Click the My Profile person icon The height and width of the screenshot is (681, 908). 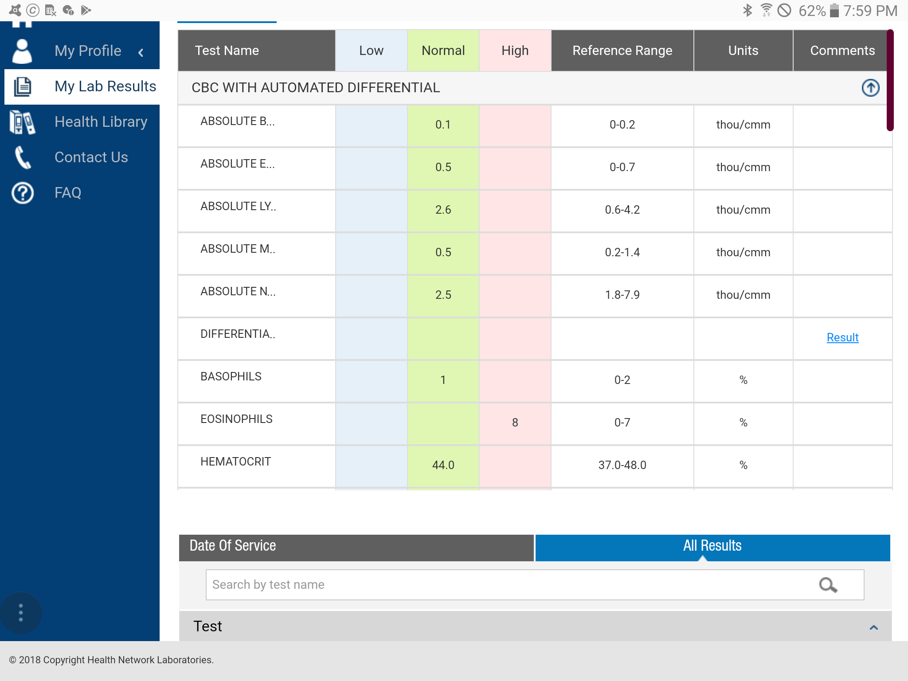pyautogui.click(x=22, y=51)
